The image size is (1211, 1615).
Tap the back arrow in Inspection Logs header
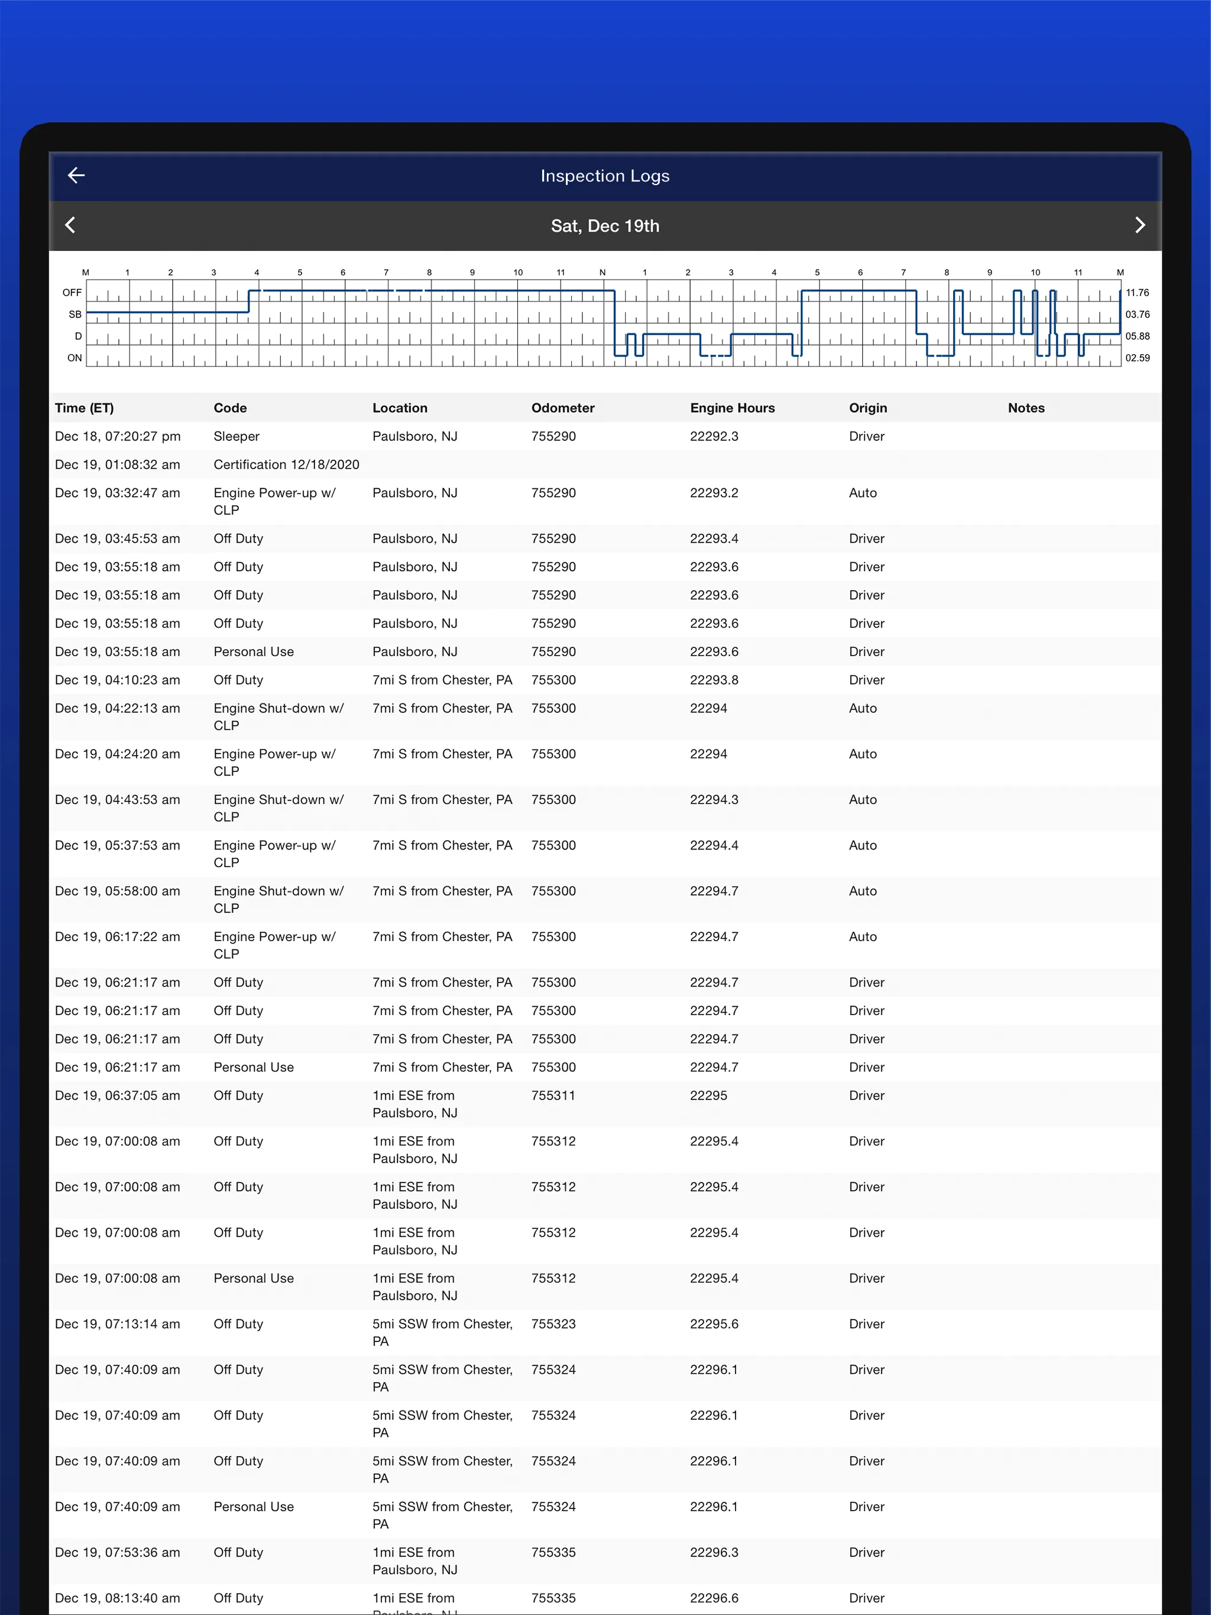point(76,175)
